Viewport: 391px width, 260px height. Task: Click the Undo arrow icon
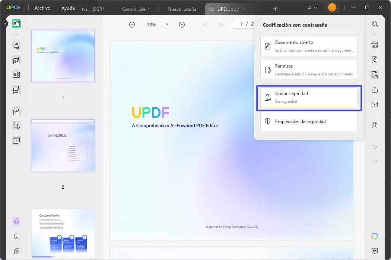(375, 147)
